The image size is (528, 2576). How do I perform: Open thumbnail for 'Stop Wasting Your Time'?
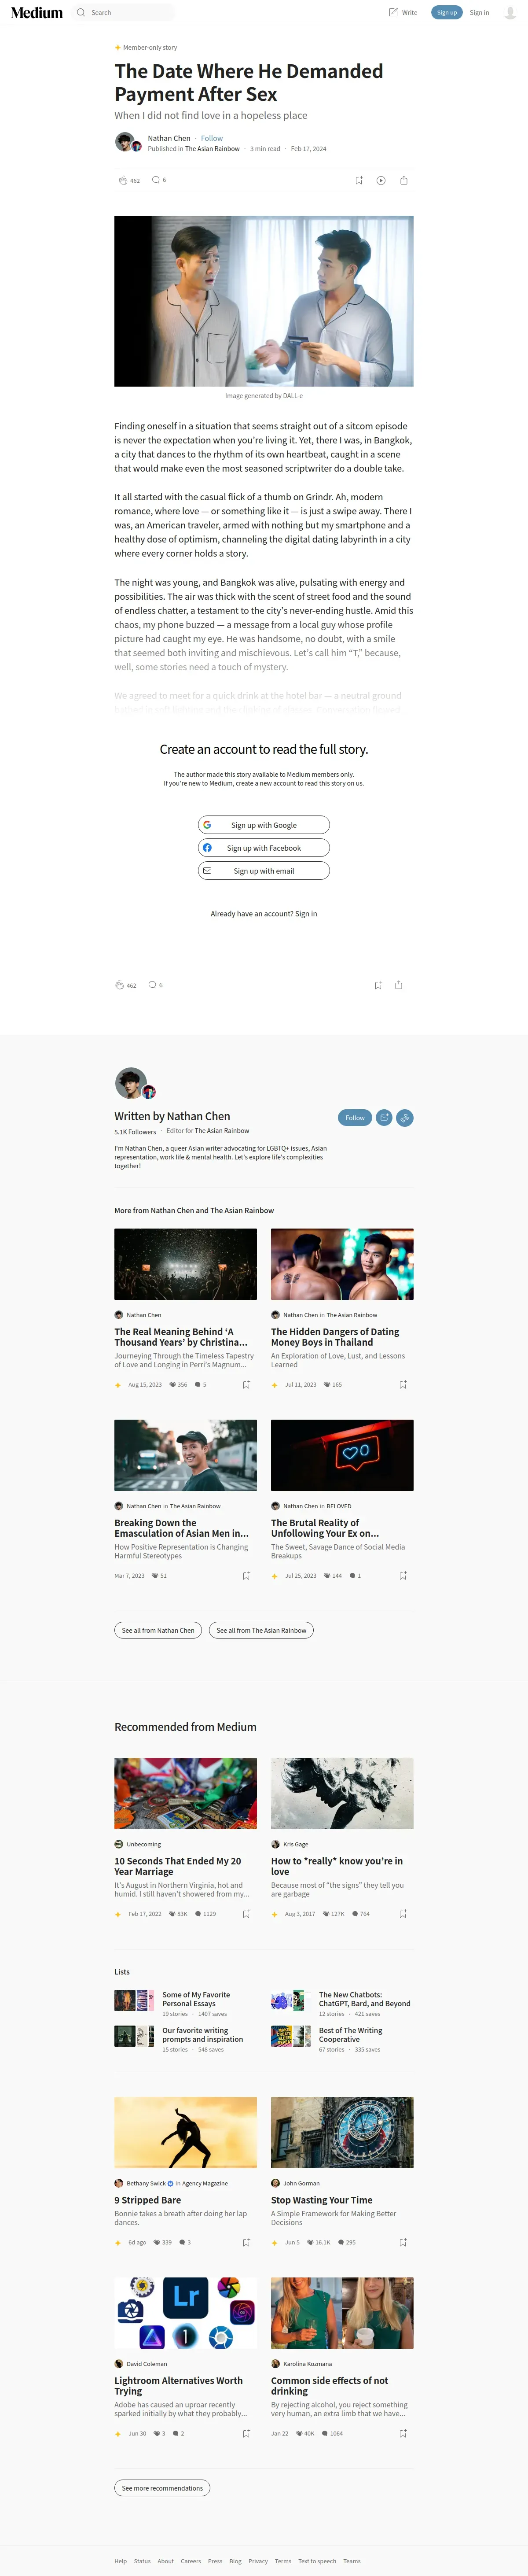(x=342, y=2132)
